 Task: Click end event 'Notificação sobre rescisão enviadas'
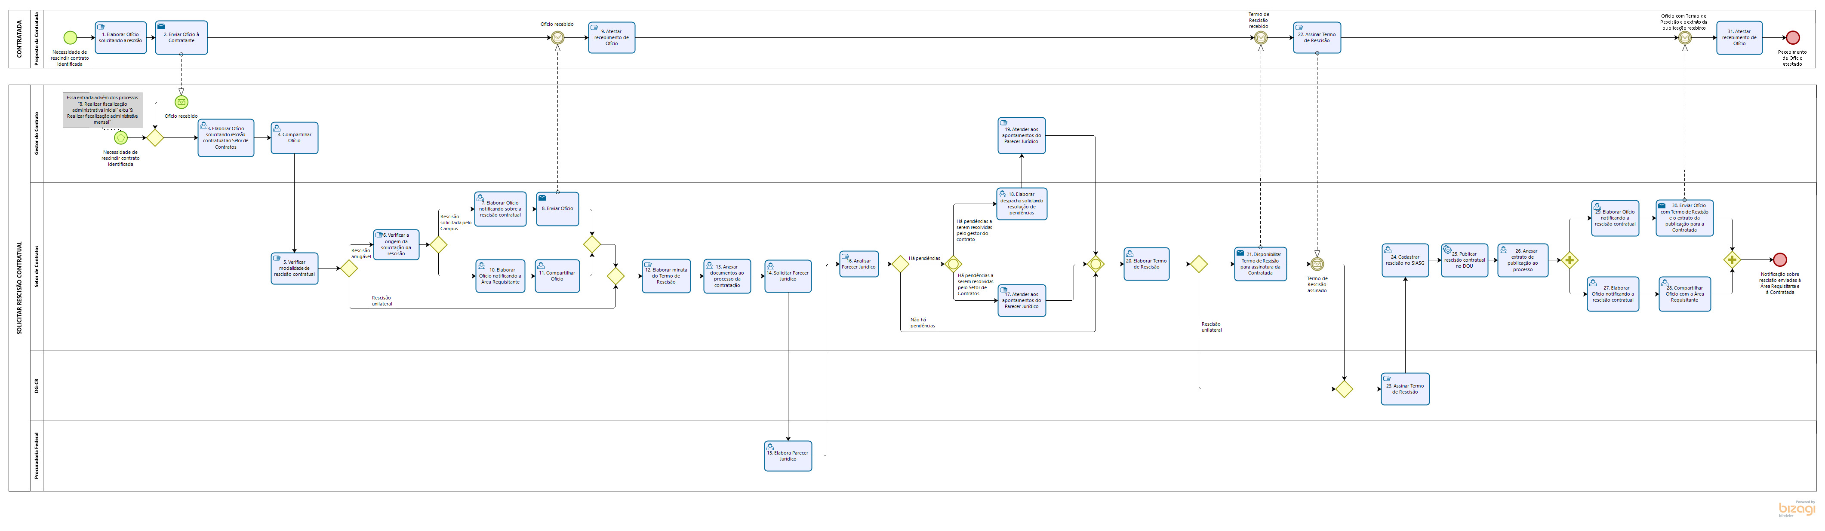(1780, 260)
